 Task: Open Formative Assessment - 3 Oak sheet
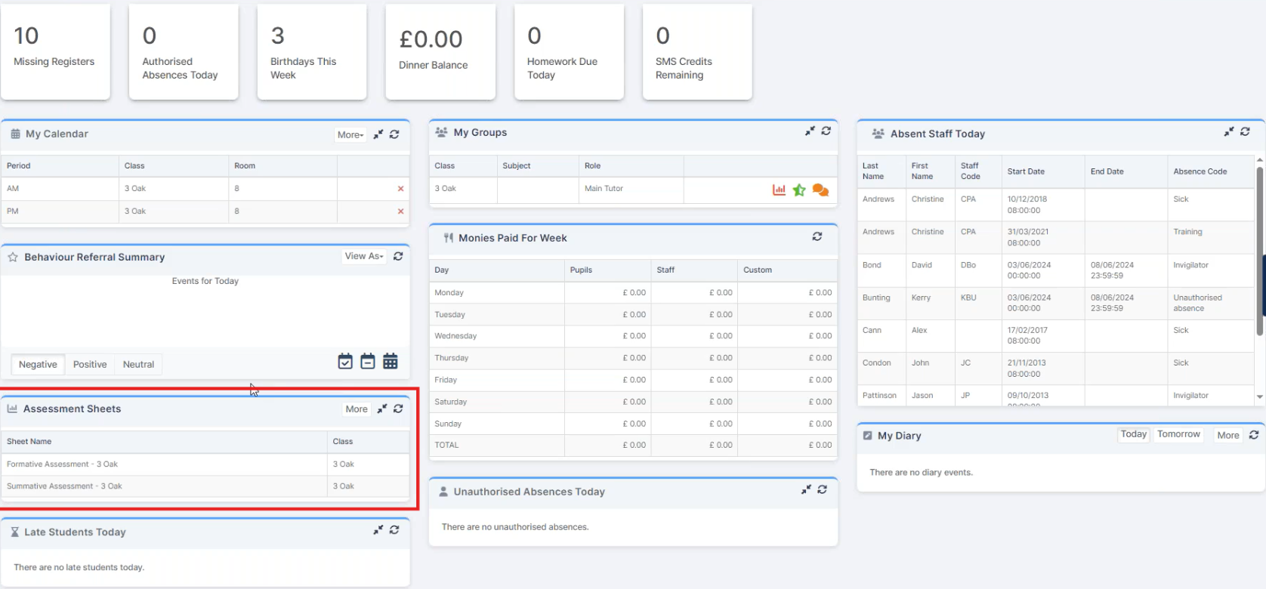point(63,464)
